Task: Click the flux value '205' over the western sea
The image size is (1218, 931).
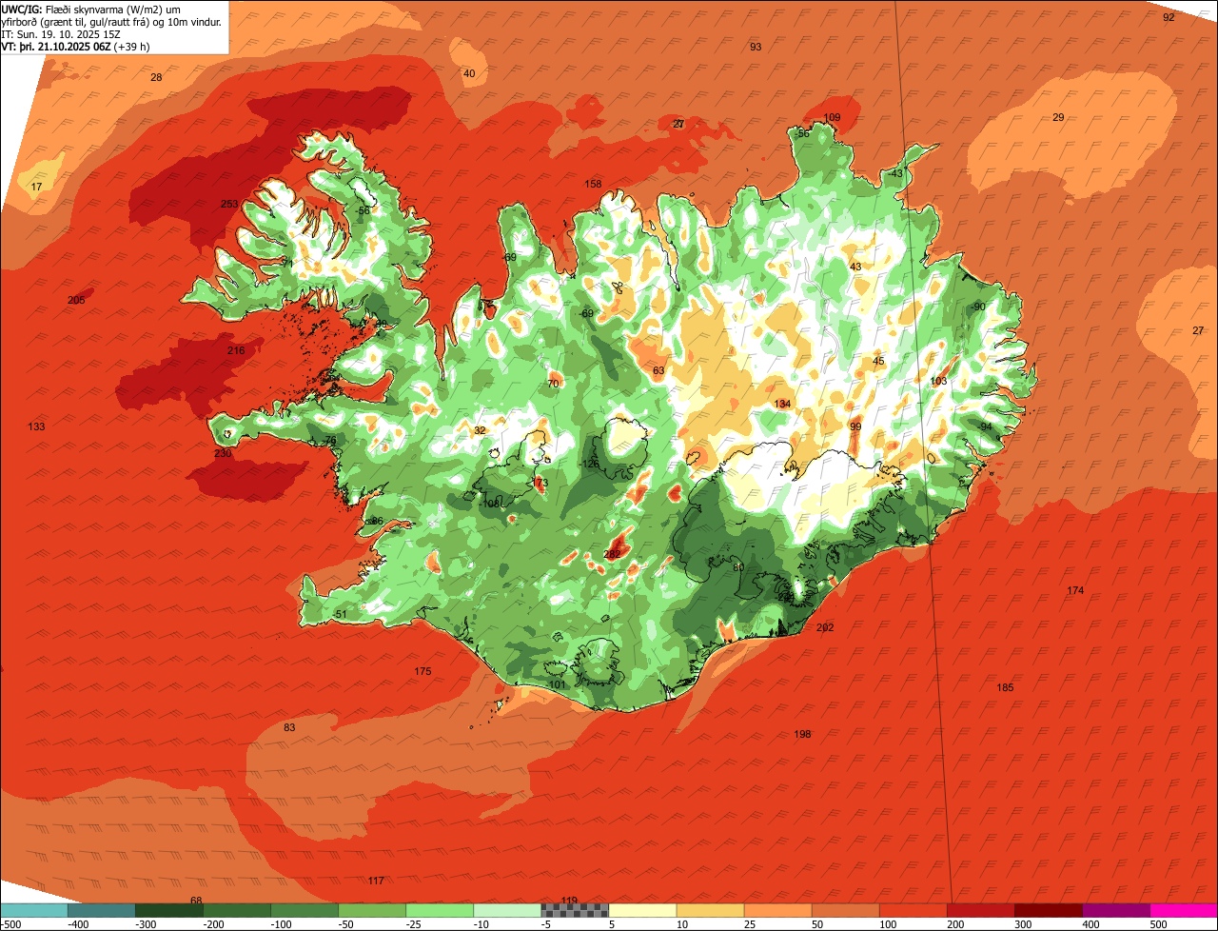Action: [76, 300]
